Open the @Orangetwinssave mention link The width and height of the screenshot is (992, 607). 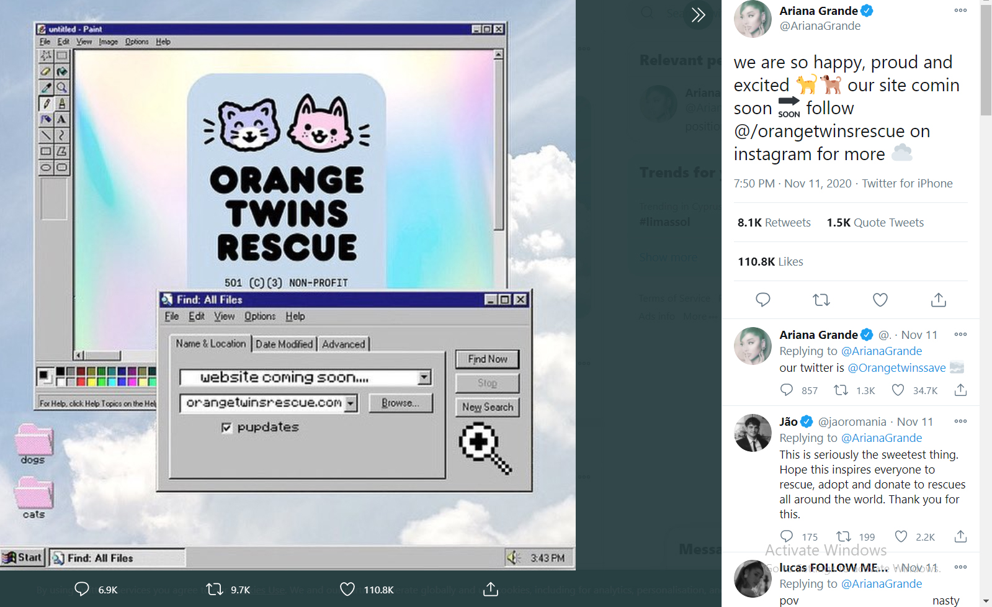(x=897, y=368)
